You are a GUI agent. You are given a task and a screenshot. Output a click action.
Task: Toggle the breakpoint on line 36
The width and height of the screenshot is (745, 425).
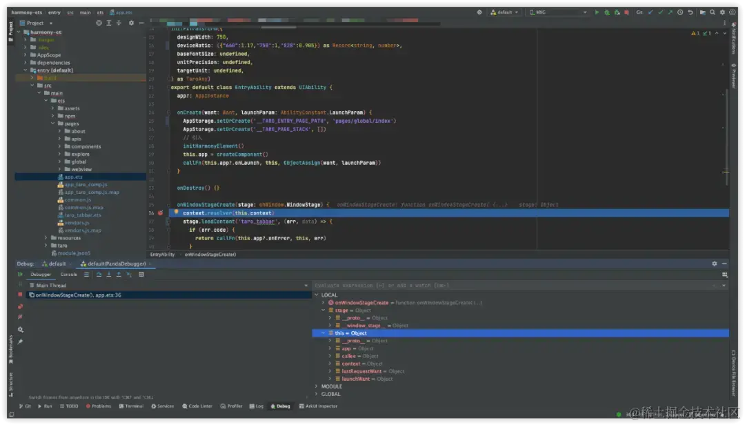click(160, 213)
